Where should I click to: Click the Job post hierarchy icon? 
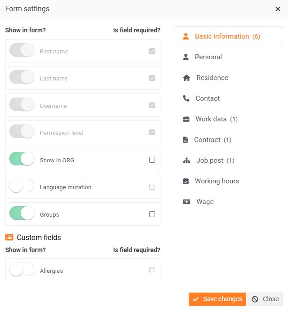pos(186,160)
